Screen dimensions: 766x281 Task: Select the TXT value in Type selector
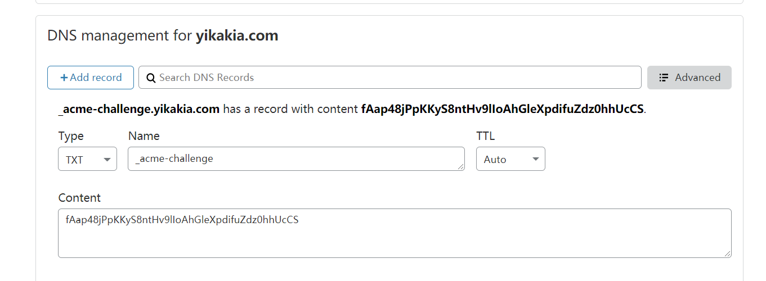coord(75,160)
